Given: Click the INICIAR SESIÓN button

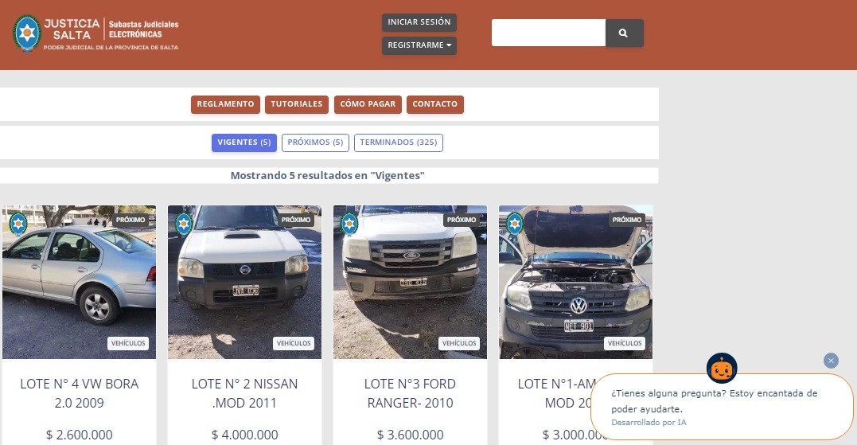Looking at the screenshot, I should 419,22.
